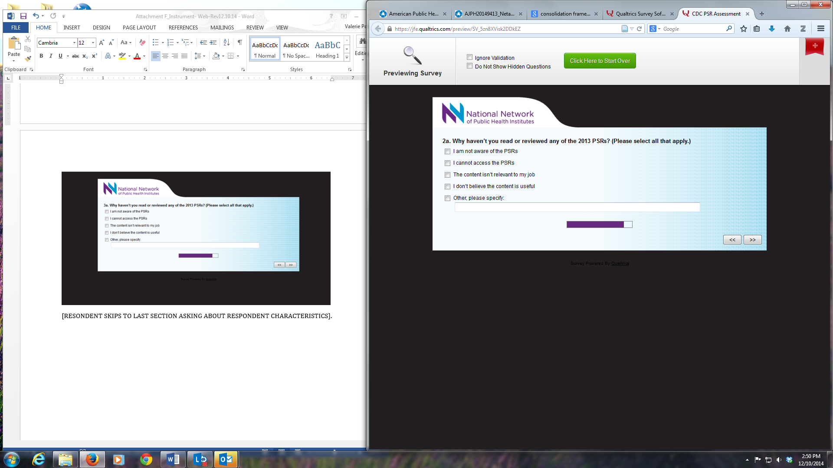Toggle the Show paragraph marks icon
This screenshot has height=468, width=833.
[239, 42]
